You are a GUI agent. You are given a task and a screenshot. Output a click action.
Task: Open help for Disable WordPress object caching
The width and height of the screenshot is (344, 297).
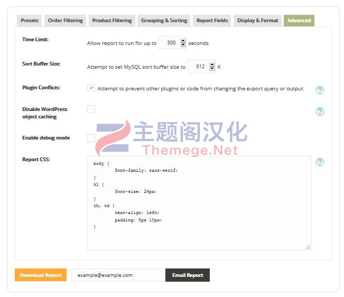320,112
